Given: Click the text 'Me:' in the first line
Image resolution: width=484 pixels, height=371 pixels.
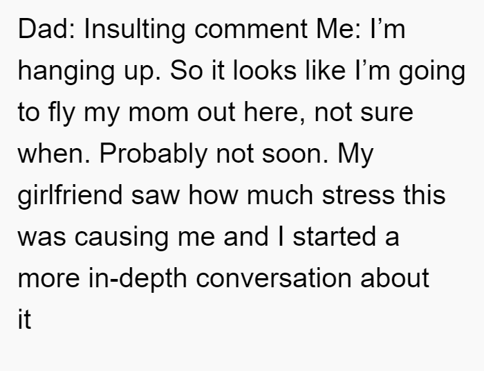Looking at the screenshot, I should tap(338, 29).
